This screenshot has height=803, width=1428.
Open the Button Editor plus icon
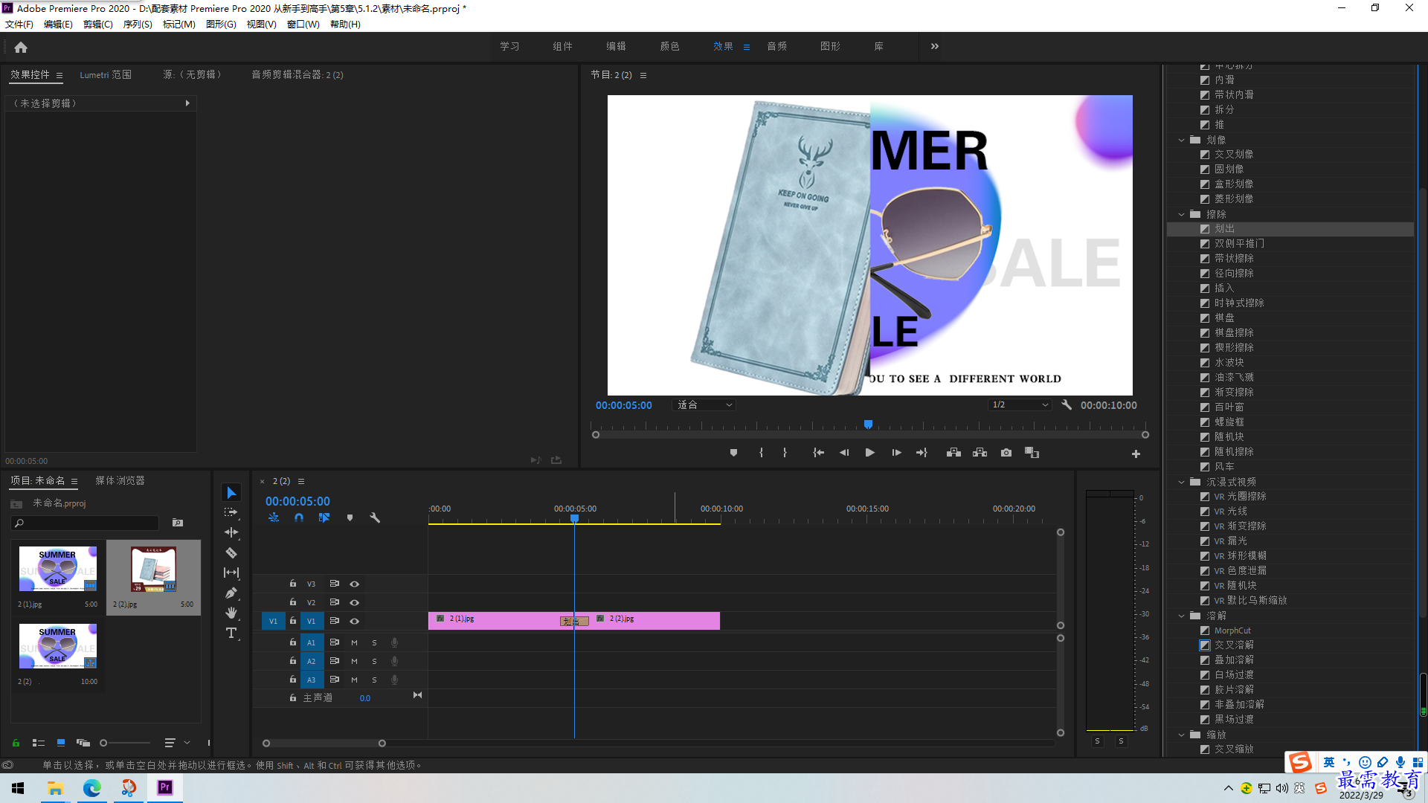coord(1136,454)
